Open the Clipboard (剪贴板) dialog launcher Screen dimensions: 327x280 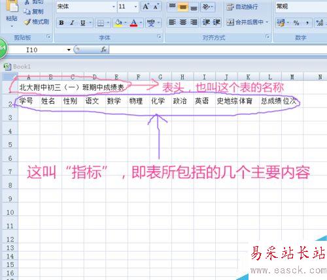[x=48, y=37]
